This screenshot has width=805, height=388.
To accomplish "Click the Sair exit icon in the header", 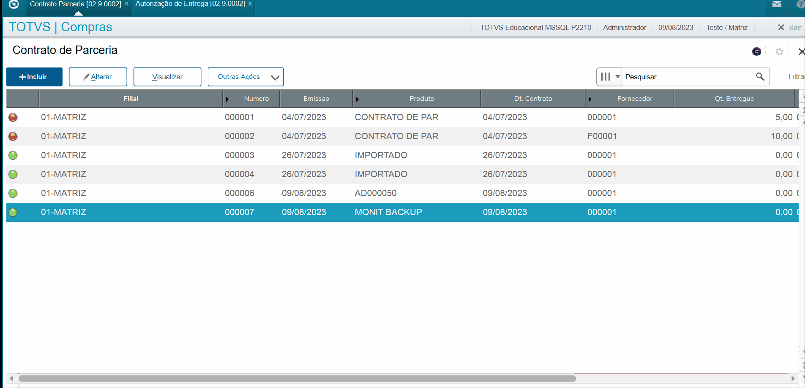I will tap(781, 27).
